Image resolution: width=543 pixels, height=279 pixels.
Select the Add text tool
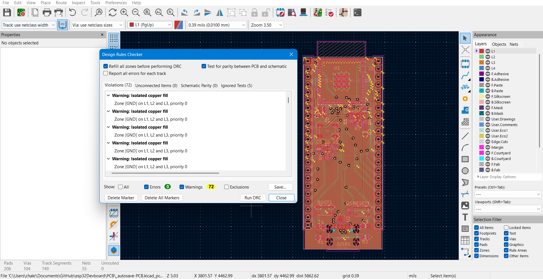click(465, 217)
